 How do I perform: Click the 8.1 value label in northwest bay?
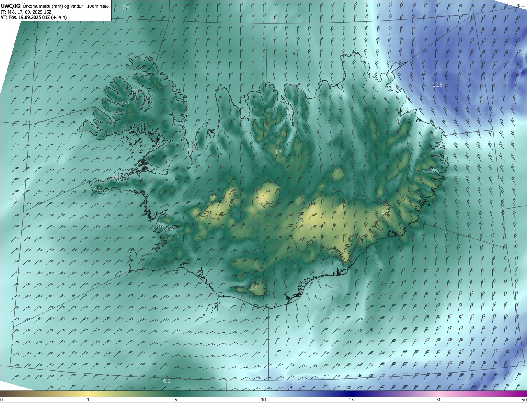point(190,150)
